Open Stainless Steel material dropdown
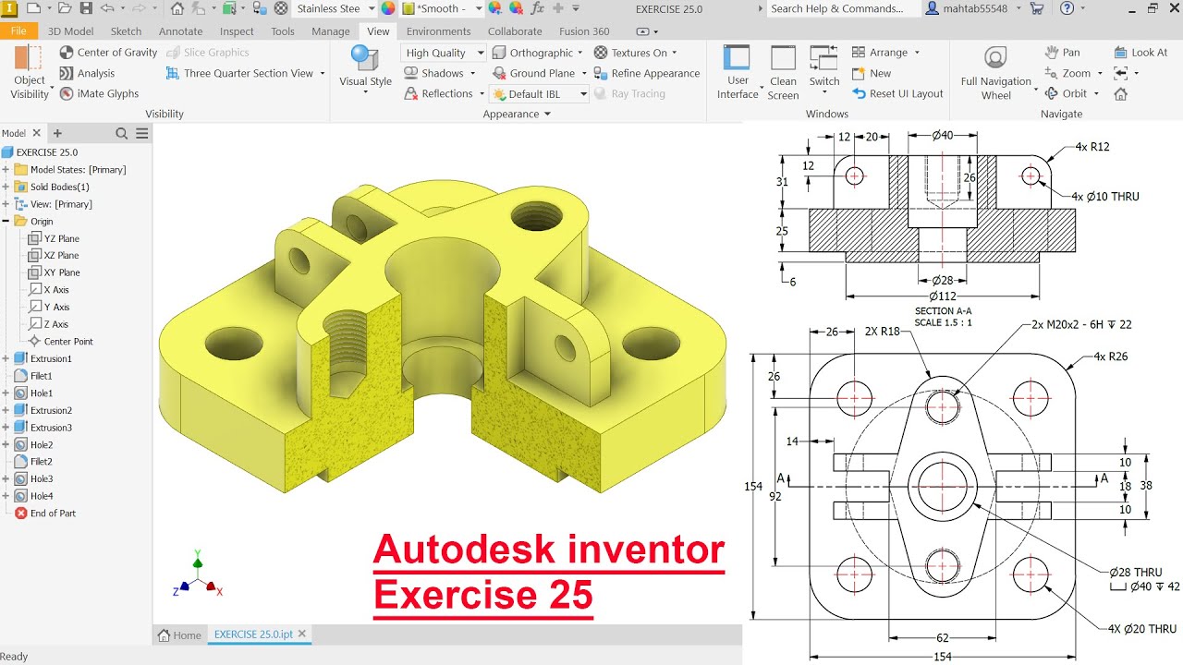The image size is (1183, 665). click(x=335, y=8)
